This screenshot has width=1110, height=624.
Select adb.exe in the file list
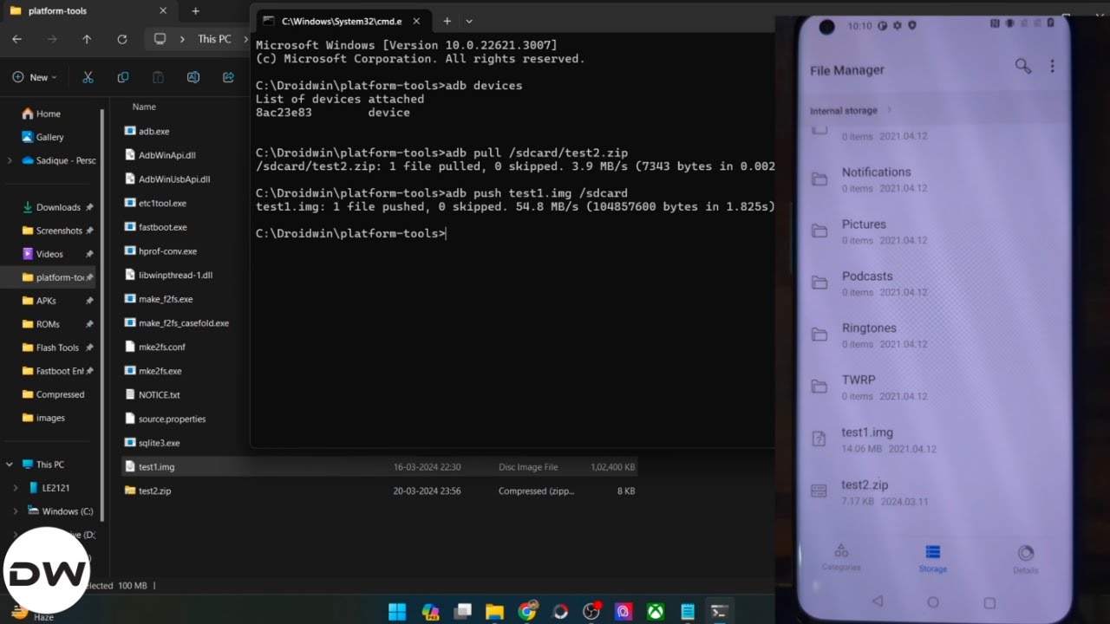(x=147, y=131)
